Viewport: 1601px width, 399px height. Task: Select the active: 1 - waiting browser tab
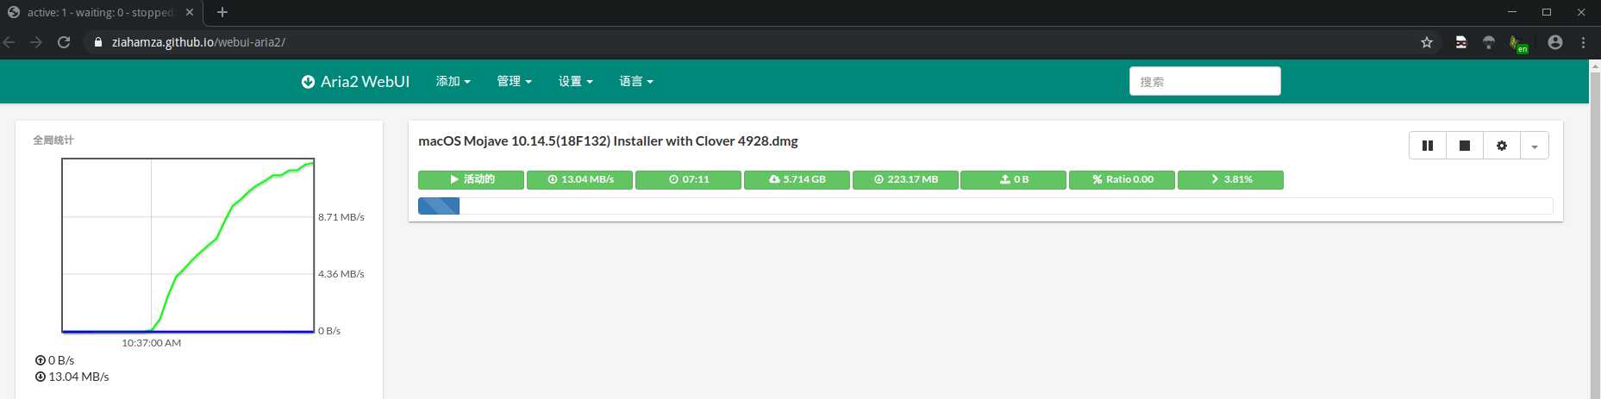click(100, 12)
